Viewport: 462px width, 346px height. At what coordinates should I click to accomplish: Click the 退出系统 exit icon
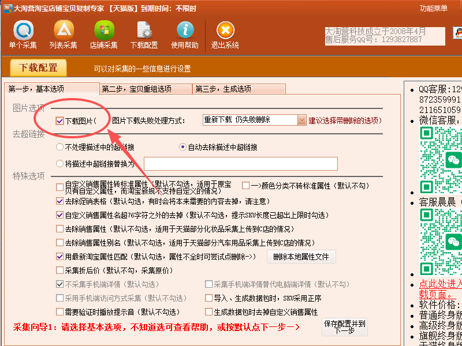(225, 31)
